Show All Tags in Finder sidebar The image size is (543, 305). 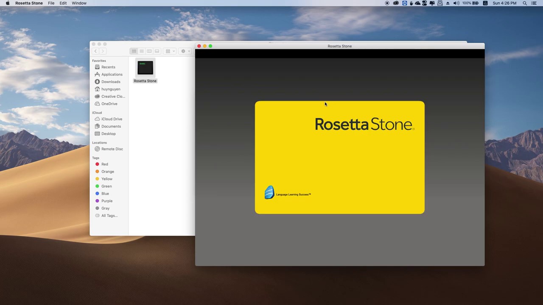pos(109,216)
